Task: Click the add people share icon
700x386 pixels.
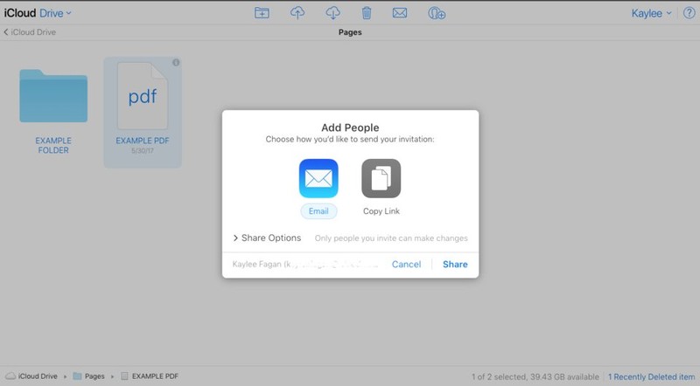Action: pos(437,13)
